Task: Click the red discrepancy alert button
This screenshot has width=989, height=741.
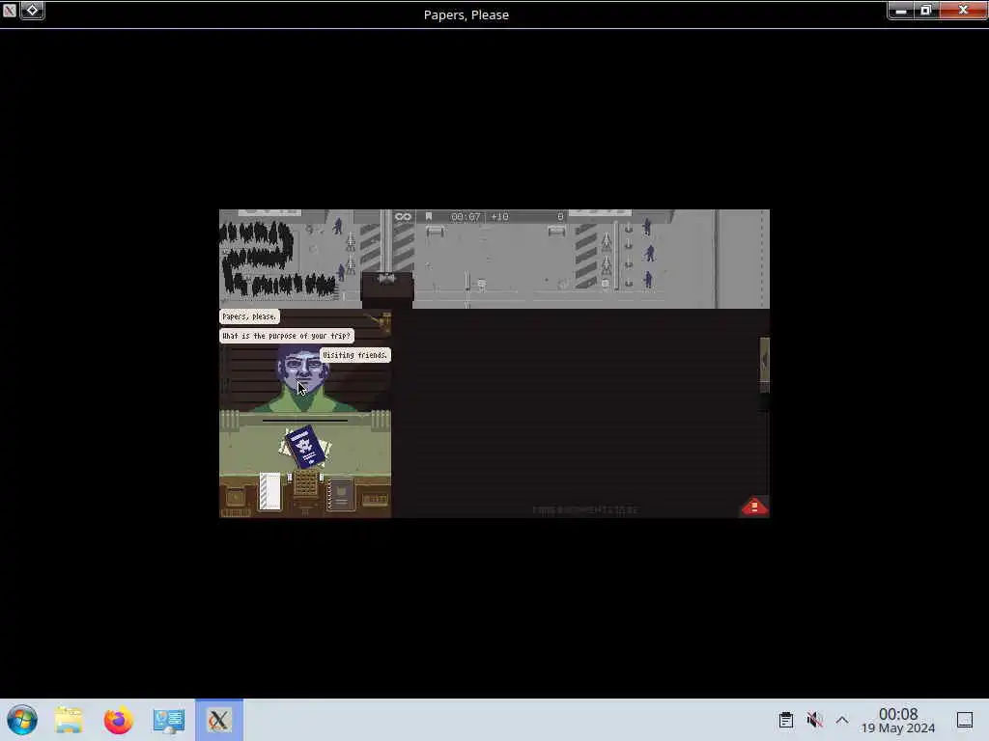Action: pyautogui.click(x=754, y=507)
